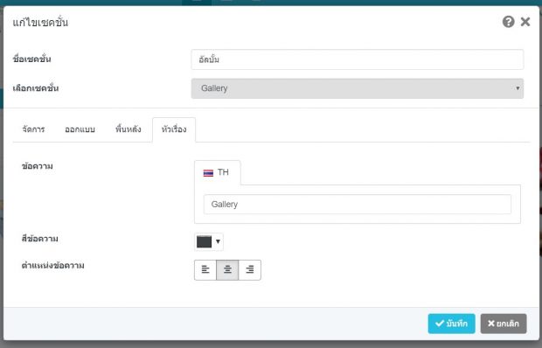542x348 pixels.
Task: Open the Gallery section type dropdown
Action: pyautogui.click(x=358, y=88)
